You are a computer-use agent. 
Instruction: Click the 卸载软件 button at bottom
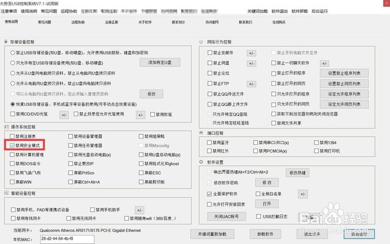click(x=266, y=234)
